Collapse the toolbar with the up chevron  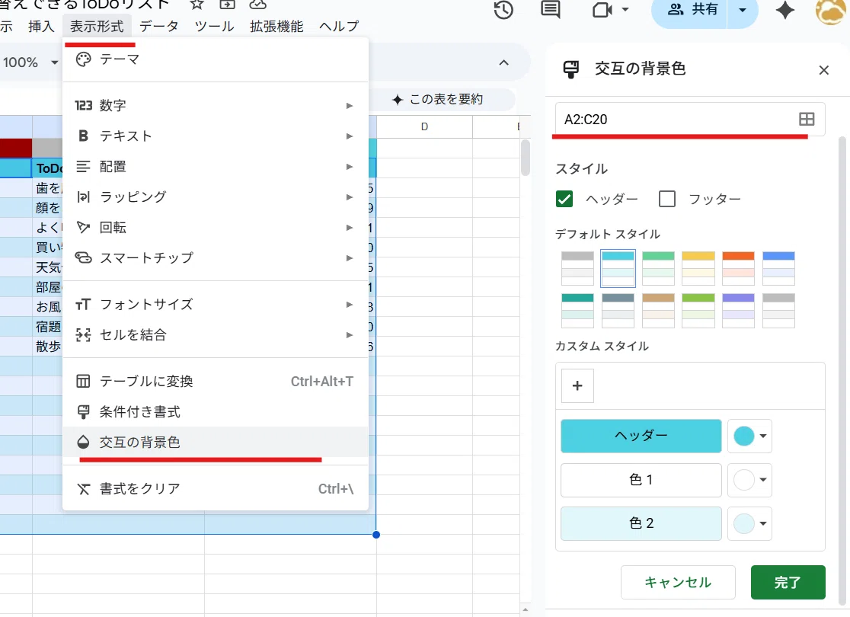tap(503, 62)
